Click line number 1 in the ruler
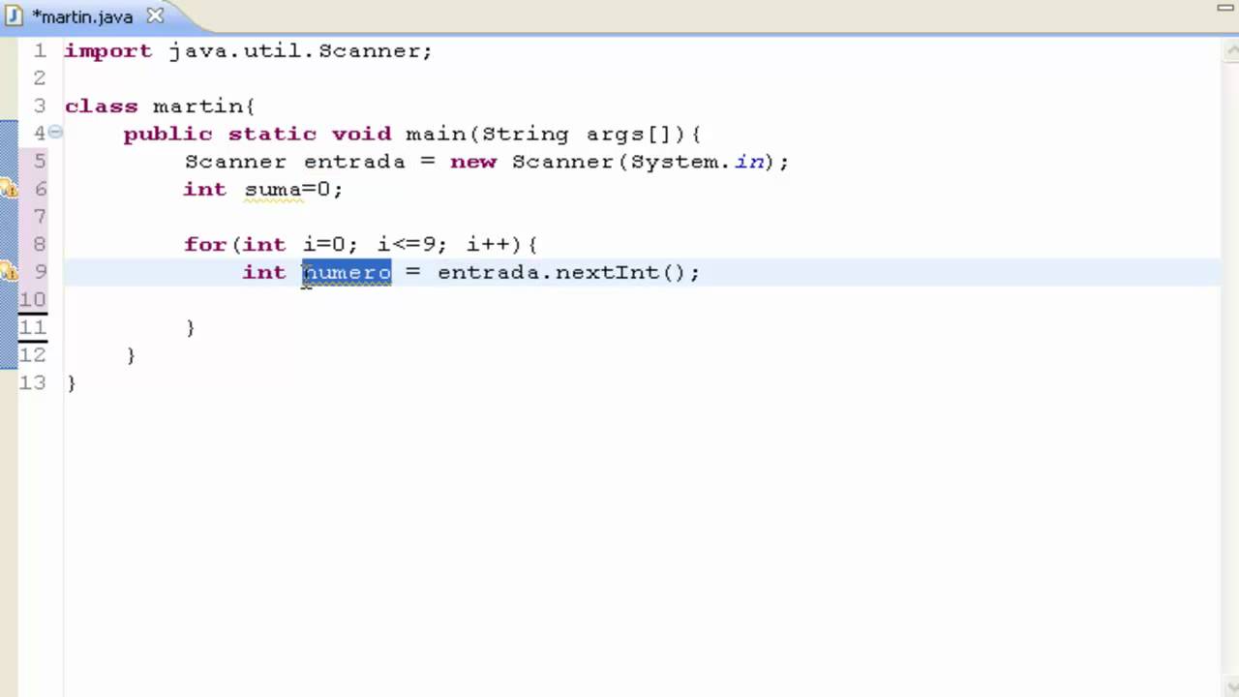The image size is (1239, 697). click(40, 50)
